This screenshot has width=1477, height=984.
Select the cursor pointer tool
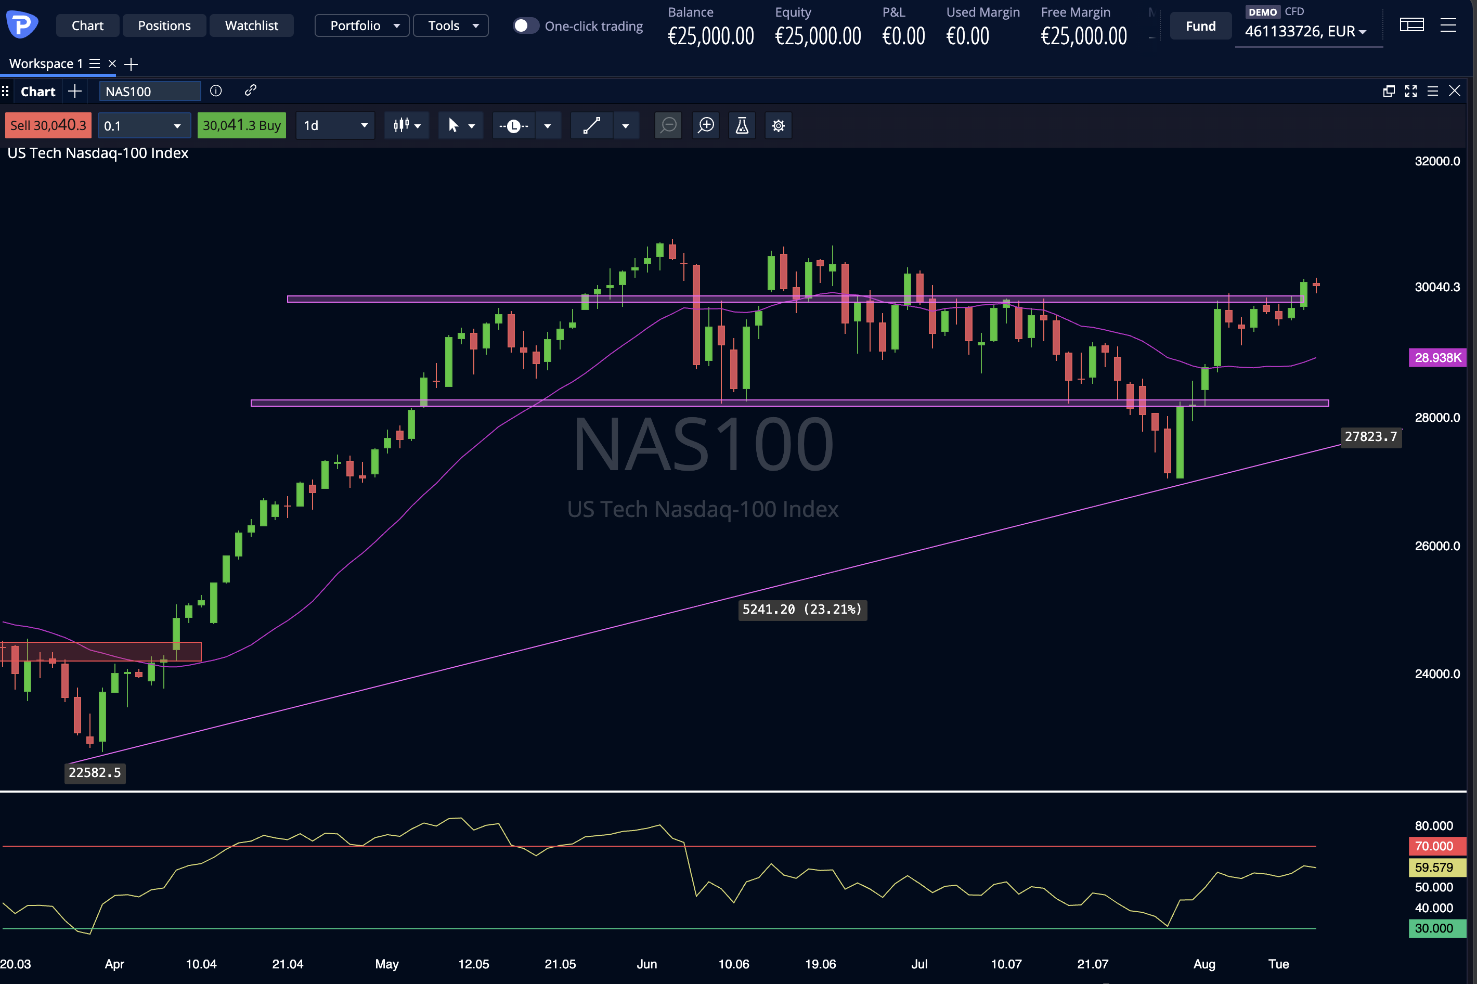click(x=453, y=125)
